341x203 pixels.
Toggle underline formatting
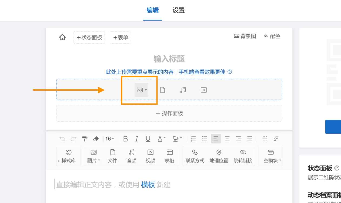click(x=148, y=139)
